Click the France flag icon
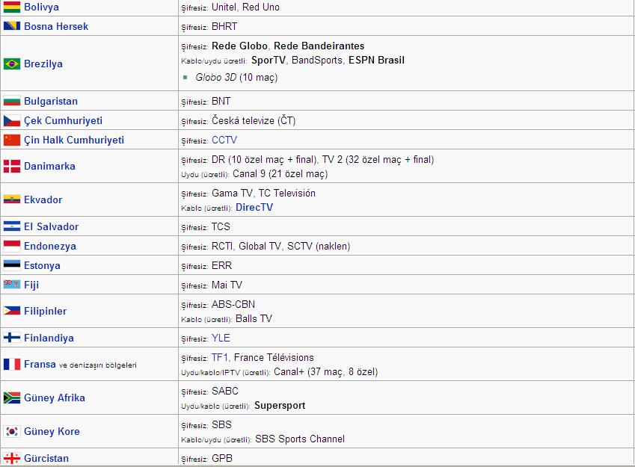This screenshot has height=467, width=635. [12, 364]
